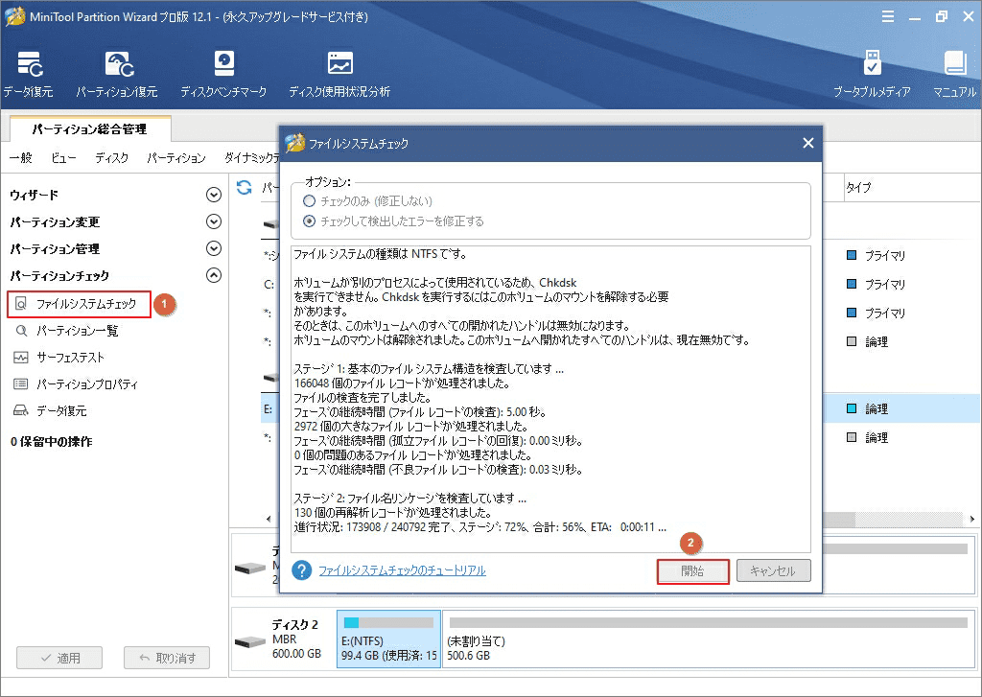Select サーフェステスト in sidebar
This screenshot has height=697, width=982.
[59, 358]
